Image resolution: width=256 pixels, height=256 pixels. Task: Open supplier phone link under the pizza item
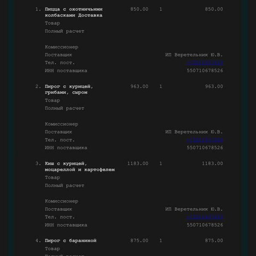click(205, 63)
